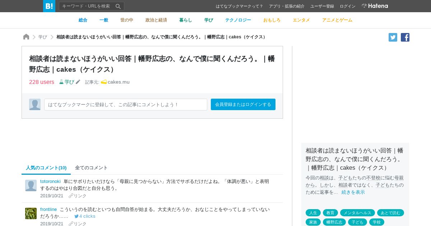
Task: Click the Twitter bird 4 clicks link
Action: point(85,216)
